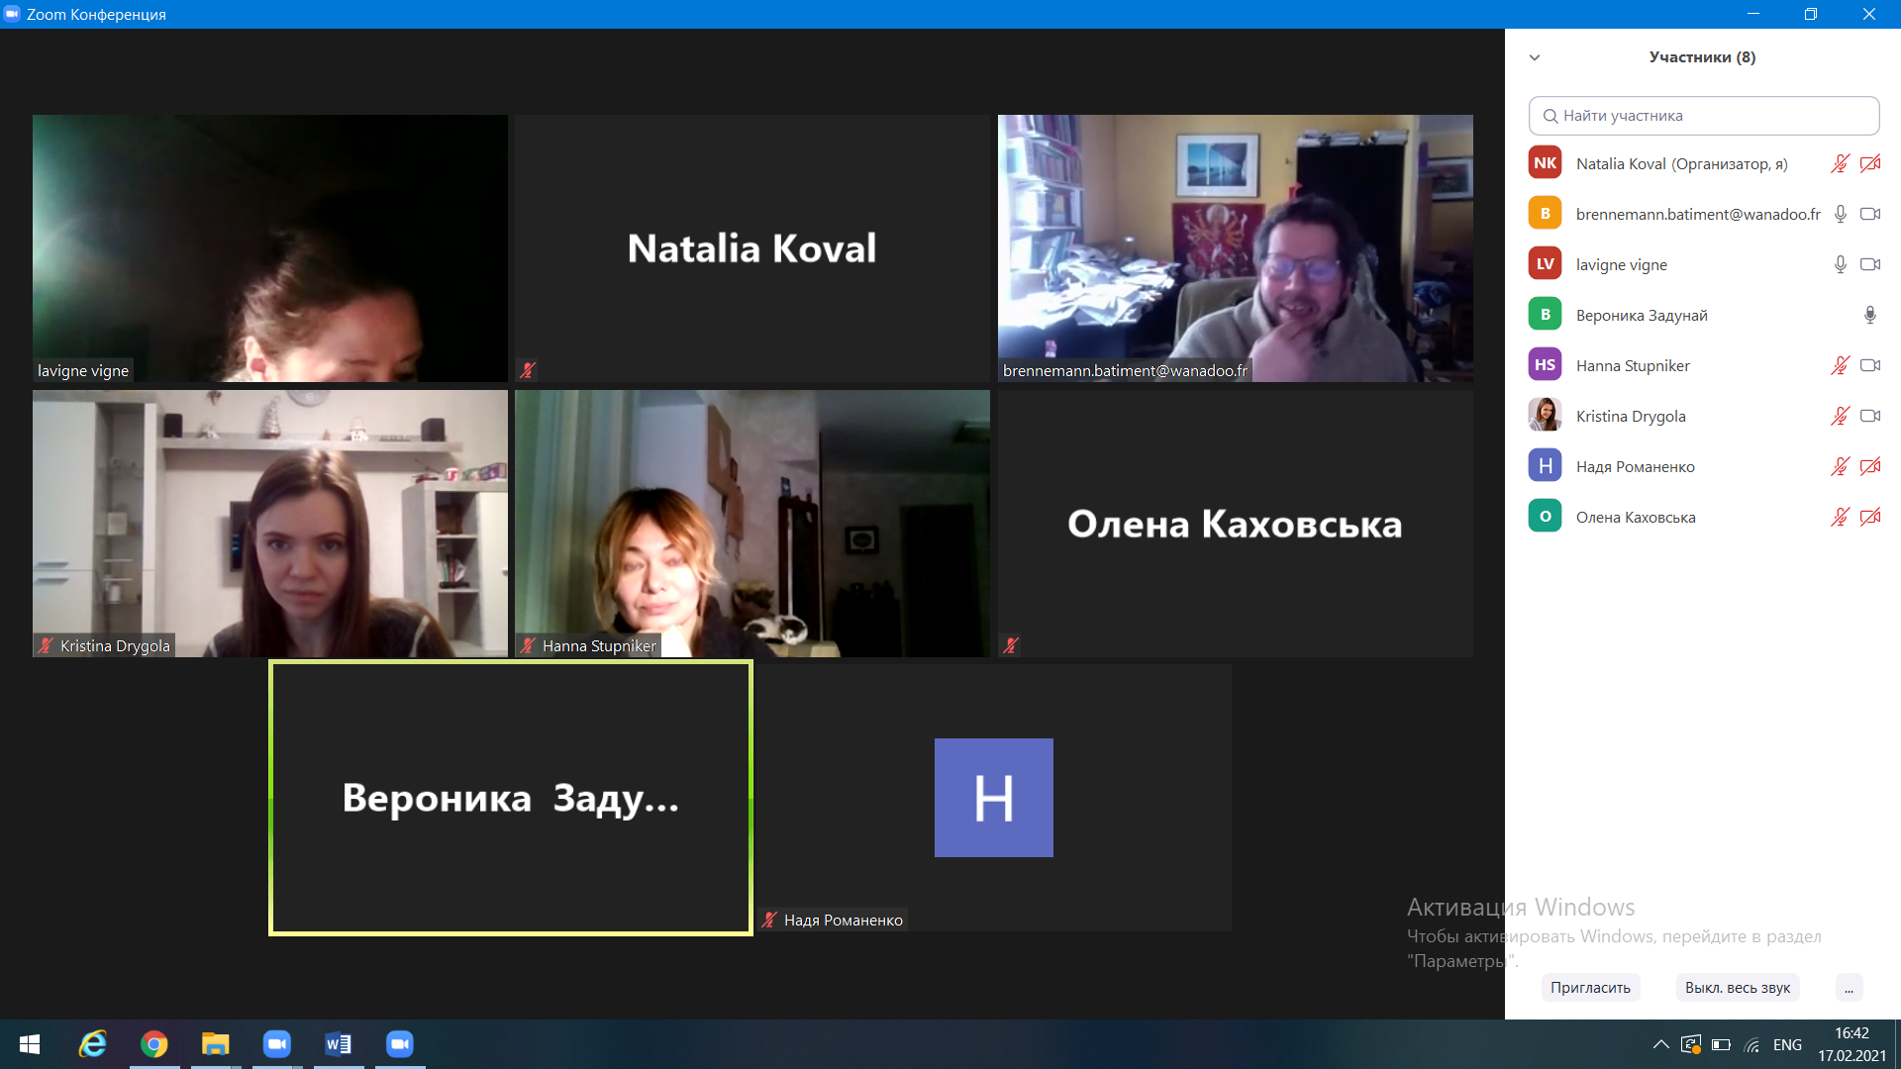
Task: Click Олена Каховська's muted microphone icon
Action: coord(1840,517)
